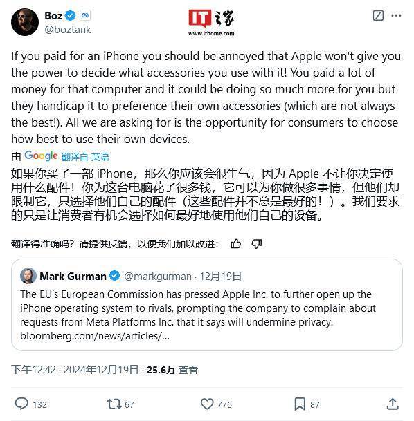This screenshot has height=421, width=414.
Task: Click the Meta affiliation badge
Action: click(85, 16)
